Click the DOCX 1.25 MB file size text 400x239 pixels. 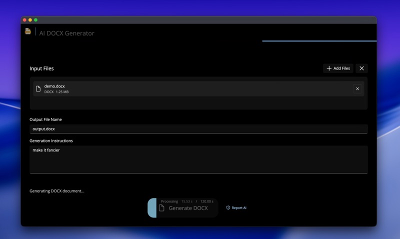(x=56, y=92)
